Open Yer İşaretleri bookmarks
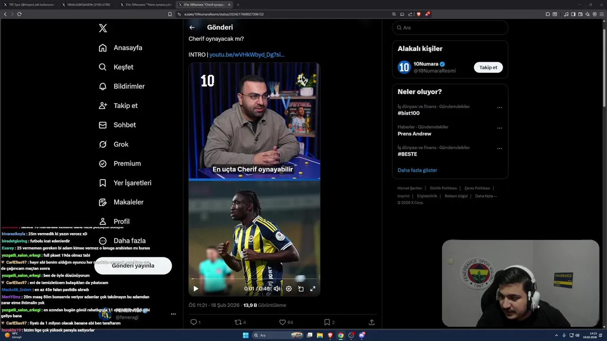Viewport: 607px width, 341px height. click(x=125, y=183)
